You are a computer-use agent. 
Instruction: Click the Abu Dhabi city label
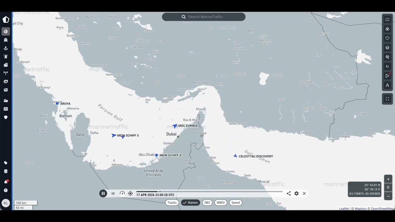click(x=147, y=155)
